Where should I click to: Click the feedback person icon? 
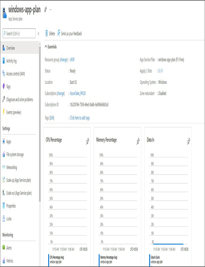click(59, 33)
